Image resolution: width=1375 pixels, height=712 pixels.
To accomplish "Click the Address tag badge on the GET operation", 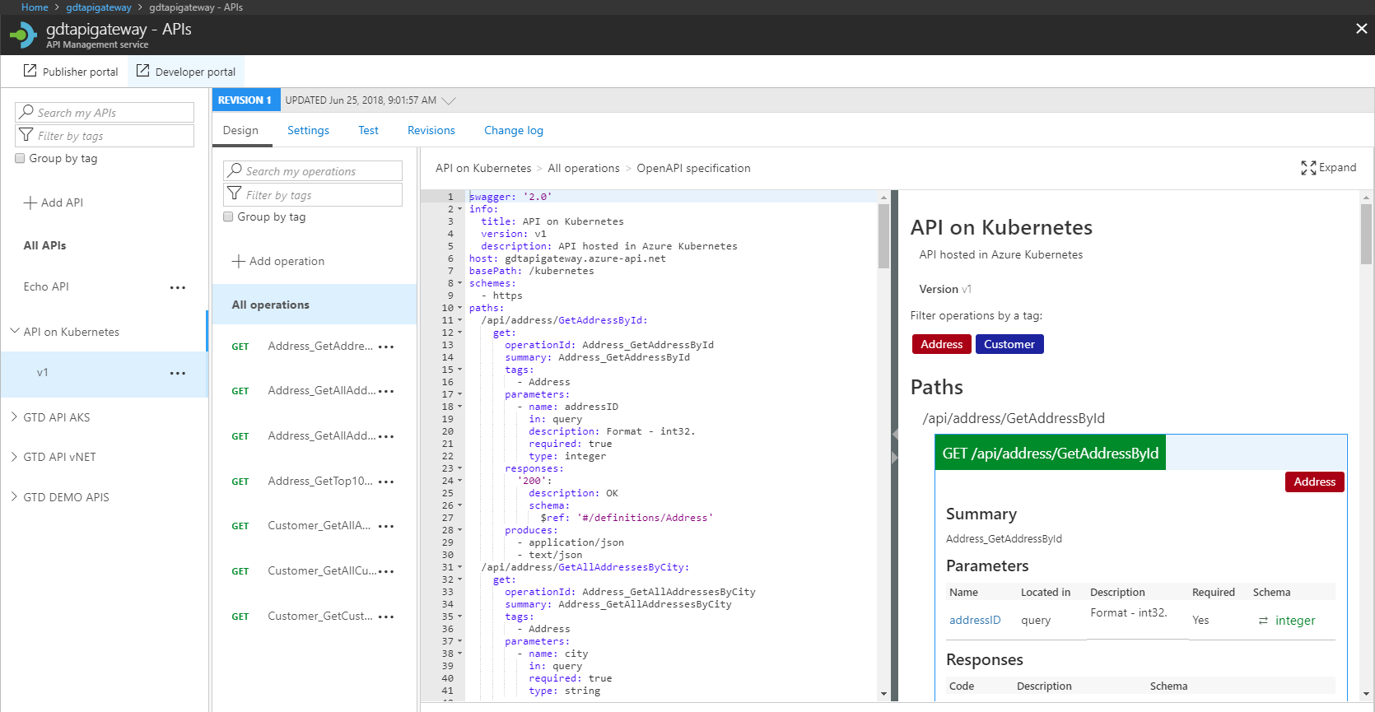I will pos(1314,482).
